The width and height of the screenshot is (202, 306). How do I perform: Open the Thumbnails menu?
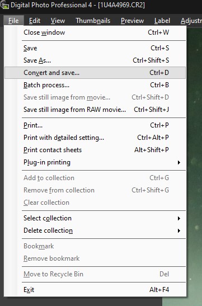point(93,21)
